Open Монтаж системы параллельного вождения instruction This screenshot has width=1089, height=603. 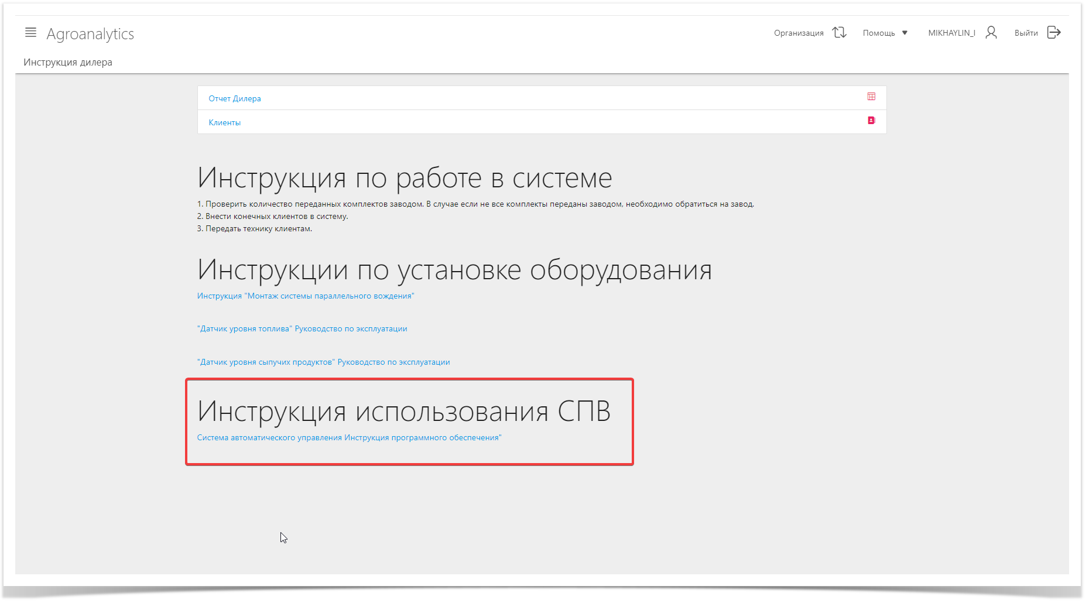tap(306, 296)
